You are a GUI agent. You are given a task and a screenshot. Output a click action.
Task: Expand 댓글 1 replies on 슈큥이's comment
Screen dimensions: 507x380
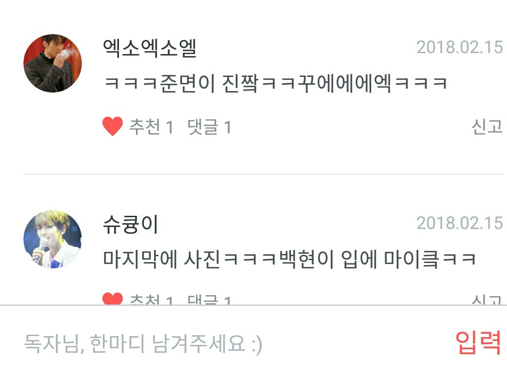tap(209, 300)
